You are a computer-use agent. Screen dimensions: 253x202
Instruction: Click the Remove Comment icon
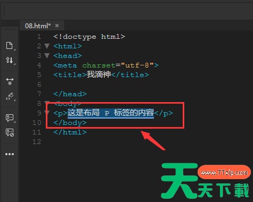pos(10,132)
